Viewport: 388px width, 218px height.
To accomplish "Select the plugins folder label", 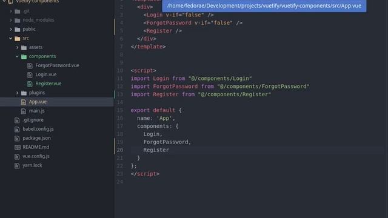I will point(37,93).
